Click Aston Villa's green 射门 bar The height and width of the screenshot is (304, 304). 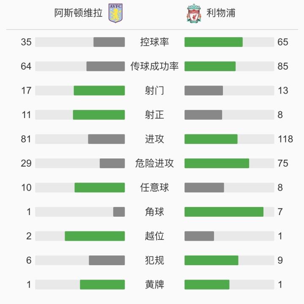[99, 91]
